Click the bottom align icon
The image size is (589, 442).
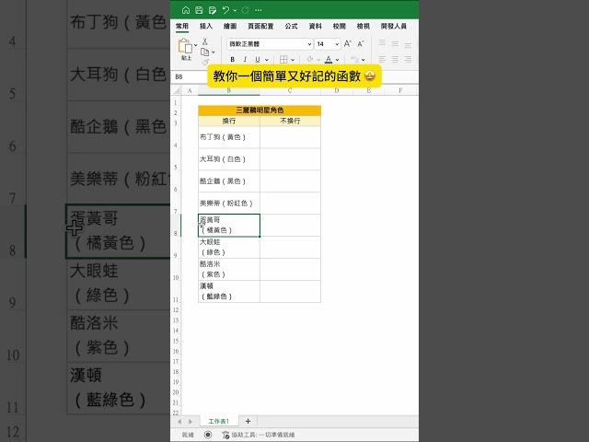click(408, 45)
